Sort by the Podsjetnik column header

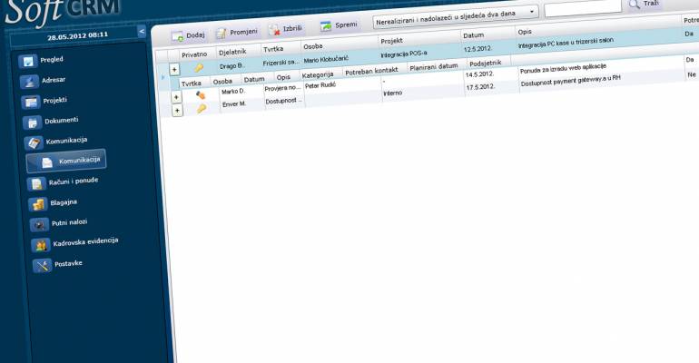pos(486,64)
